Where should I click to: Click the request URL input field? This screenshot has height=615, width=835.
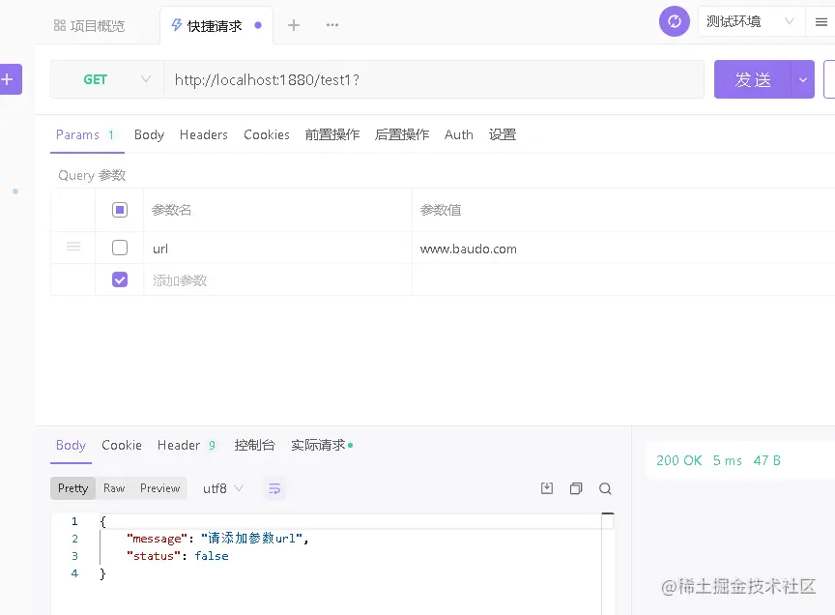point(434,79)
